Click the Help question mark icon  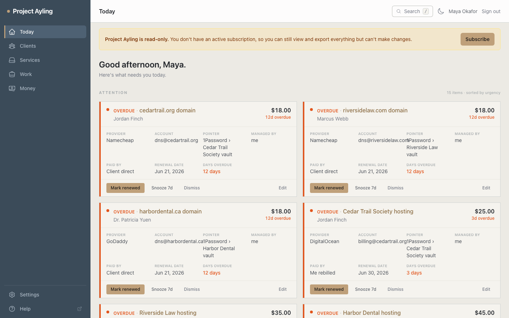12,309
